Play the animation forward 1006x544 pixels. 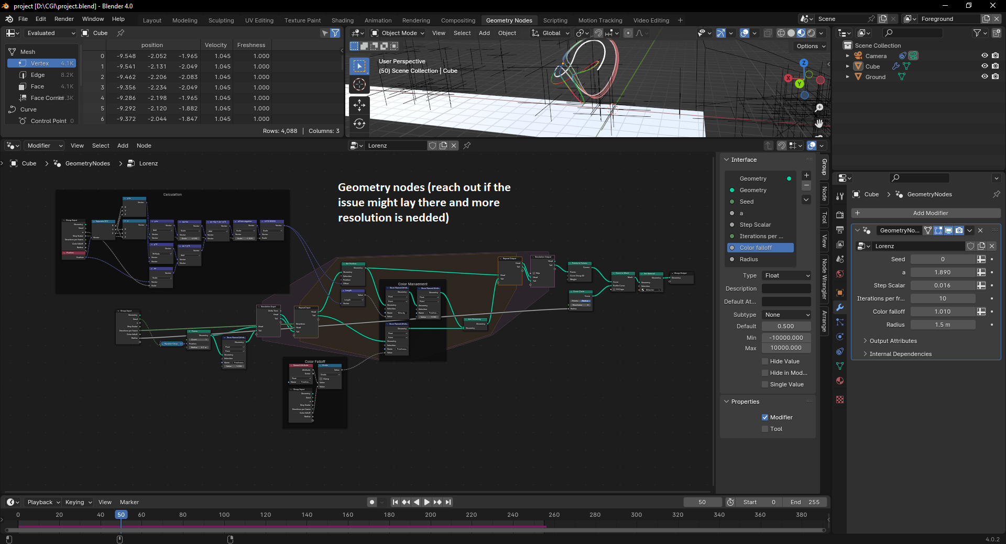tap(427, 502)
